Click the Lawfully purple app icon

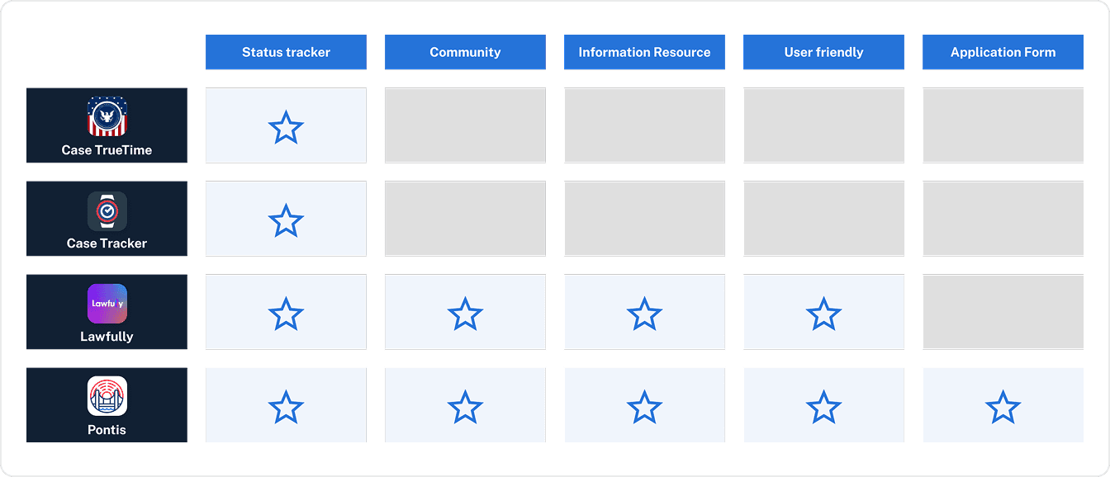107,304
